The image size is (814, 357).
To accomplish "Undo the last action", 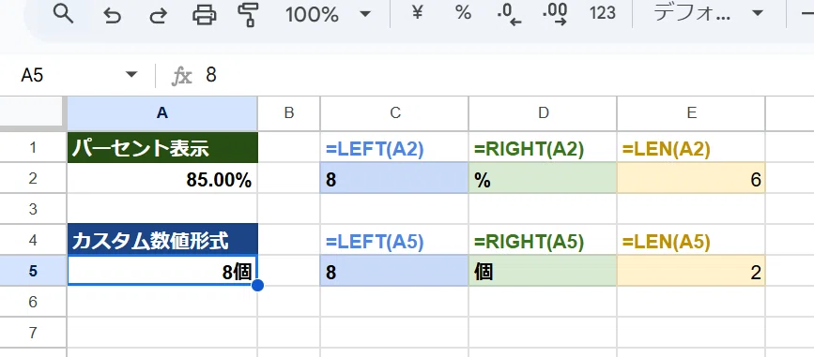I will 112,14.
